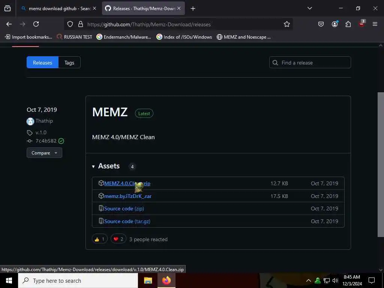384x288 pixels.
Task: Click the page vertical scrollbar thumb
Action: [x=381, y=165]
